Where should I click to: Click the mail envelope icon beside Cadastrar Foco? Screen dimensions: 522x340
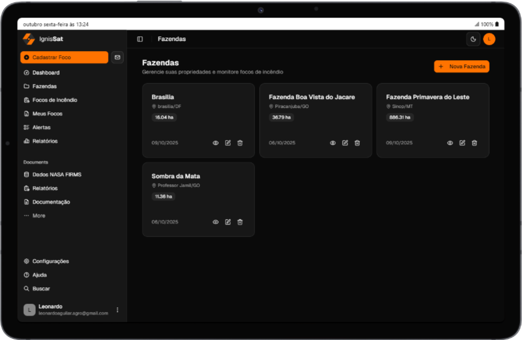pyautogui.click(x=118, y=57)
